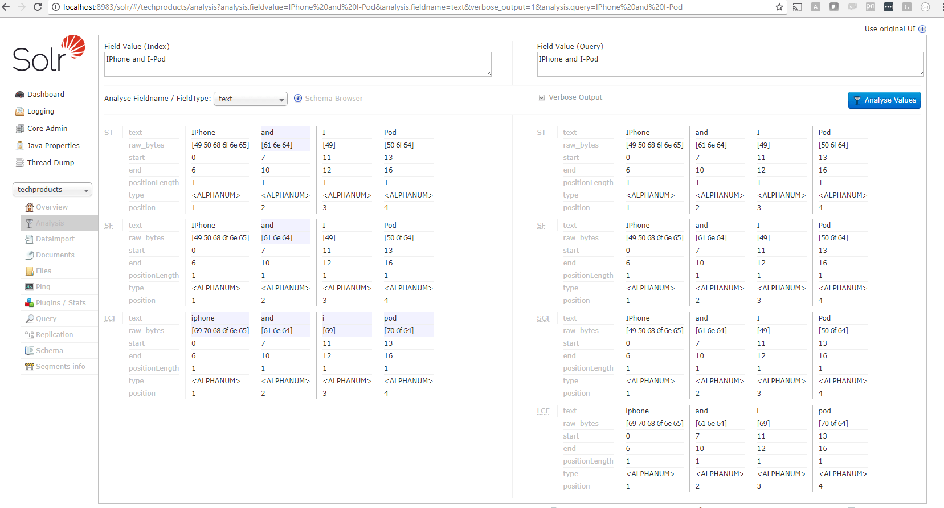Screen dimensions: 944x508
Task: Click the Schema Browser question-mark icon
Action: [x=298, y=99]
